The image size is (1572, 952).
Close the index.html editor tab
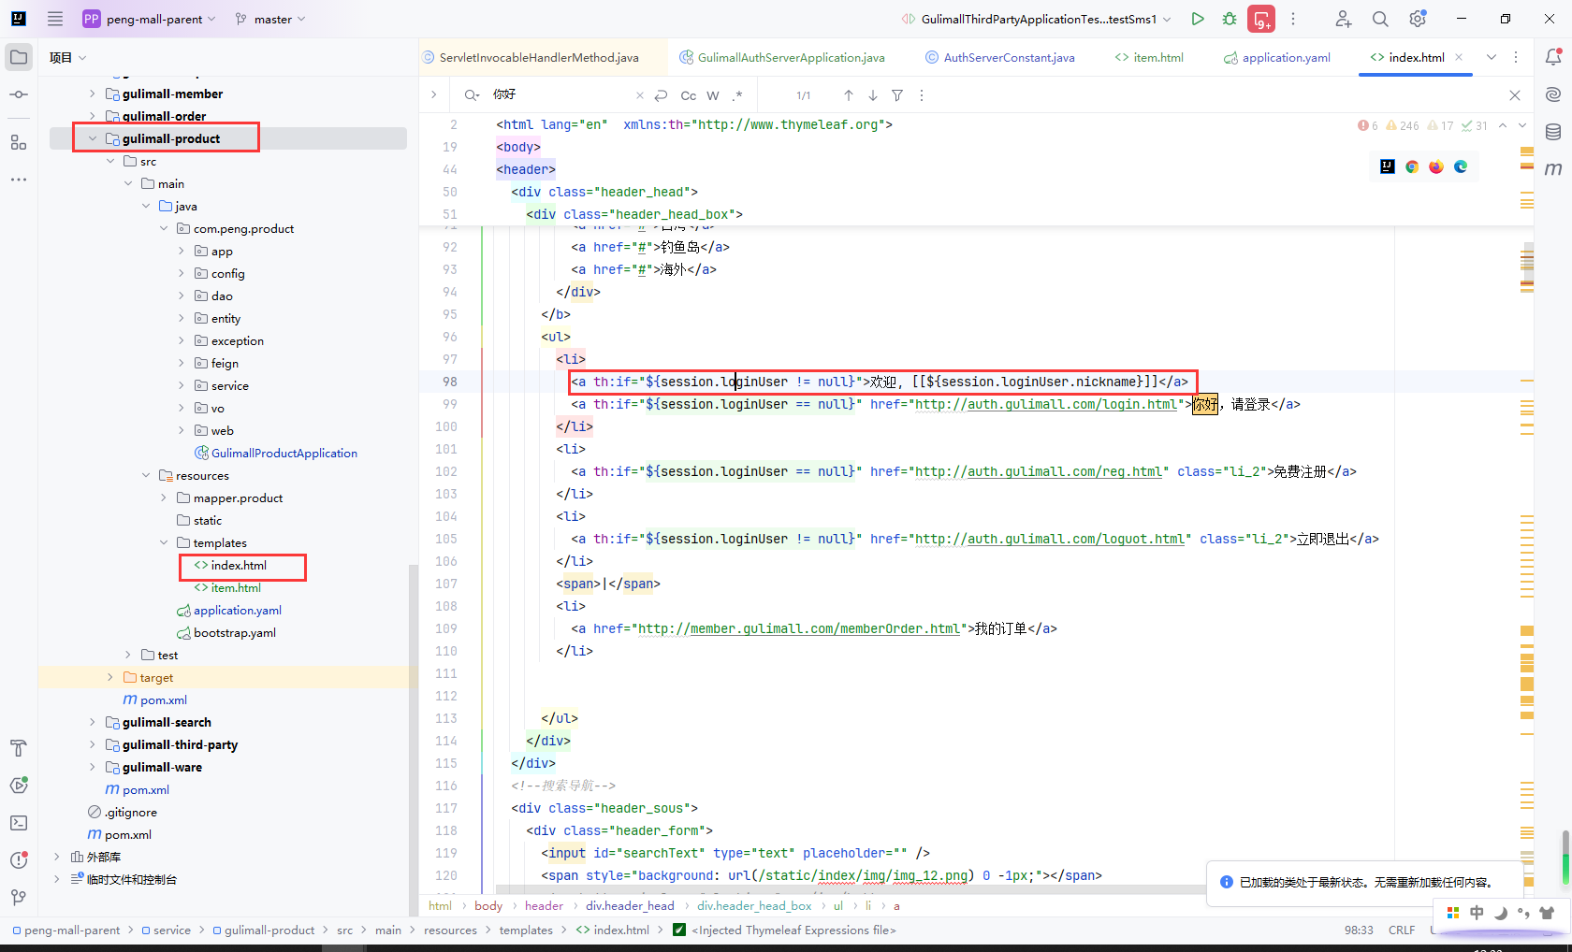[x=1459, y=57]
